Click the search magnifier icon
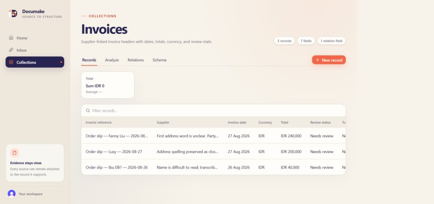Viewport: 434px width, 204px height. 88,111
